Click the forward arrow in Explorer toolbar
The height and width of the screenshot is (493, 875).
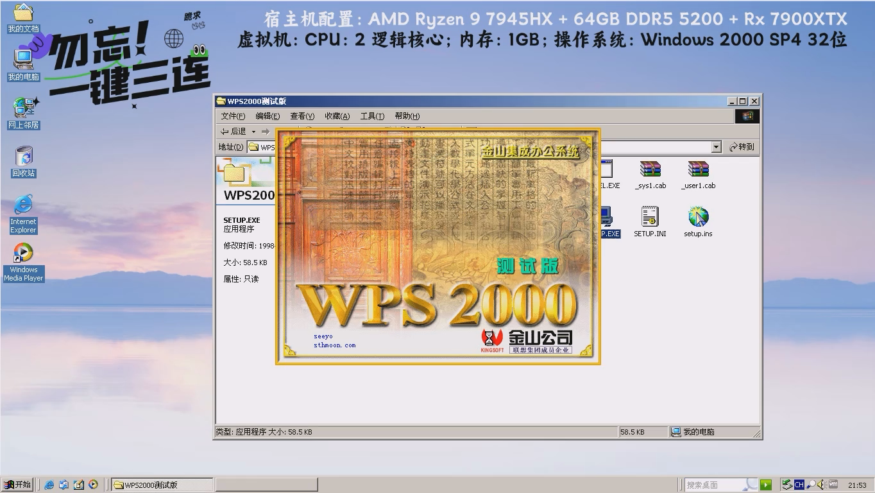pyautogui.click(x=265, y=132)
